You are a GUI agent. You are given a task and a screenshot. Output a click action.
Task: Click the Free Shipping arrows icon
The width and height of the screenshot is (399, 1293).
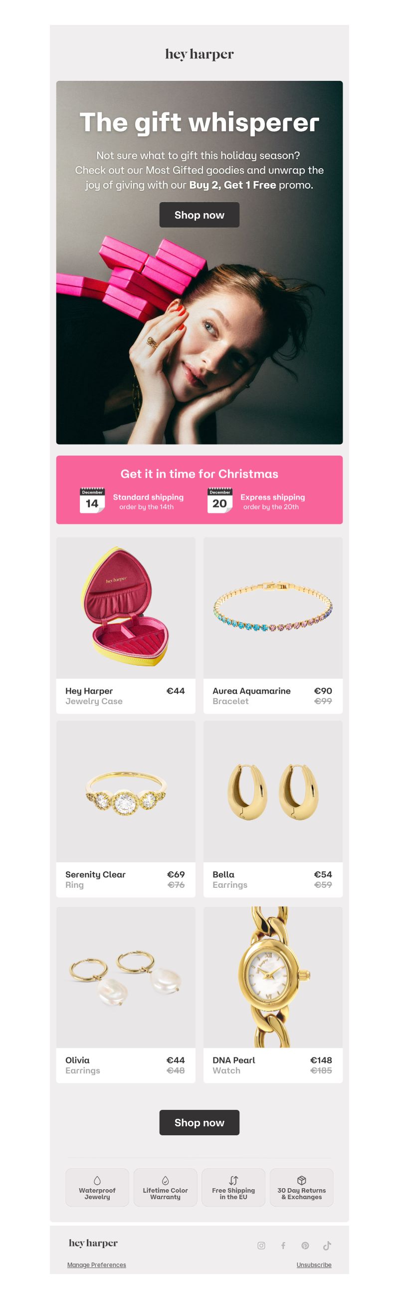point(233,1180)
